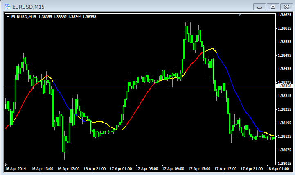Close the EURUSD,M15 chart window
The height and width of the screenshot is (175, 295).
(x=286, y=7)
